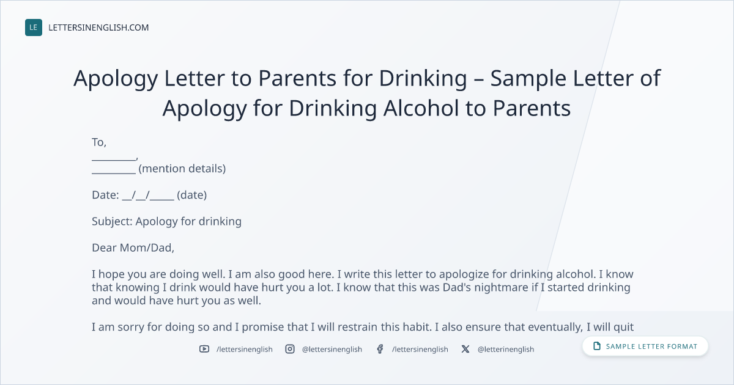The height and width of the screenshot is (385, 734).
Task: Click the Sample Letter Format button
Action: [645, 346]
